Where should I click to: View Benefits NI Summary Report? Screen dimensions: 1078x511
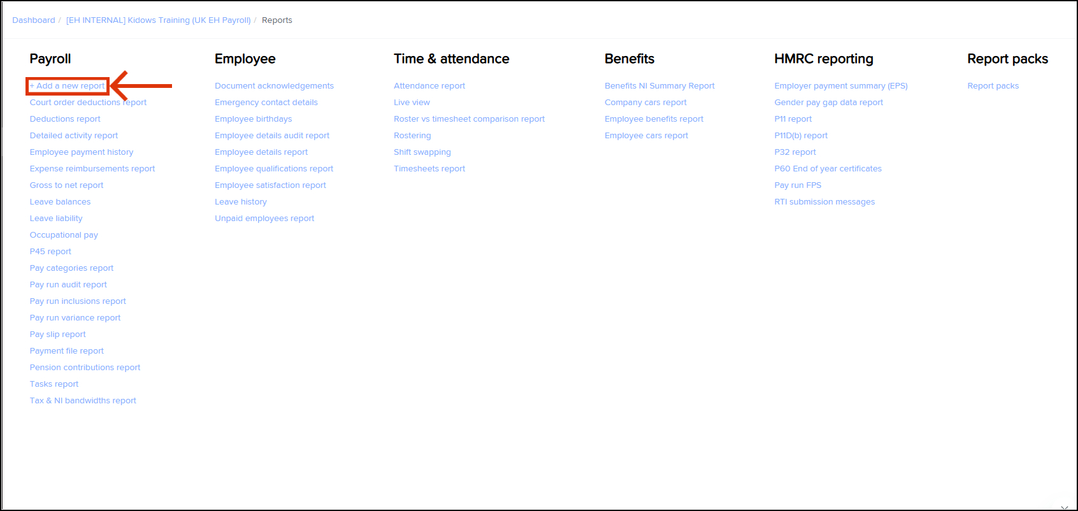click(659, 86)
